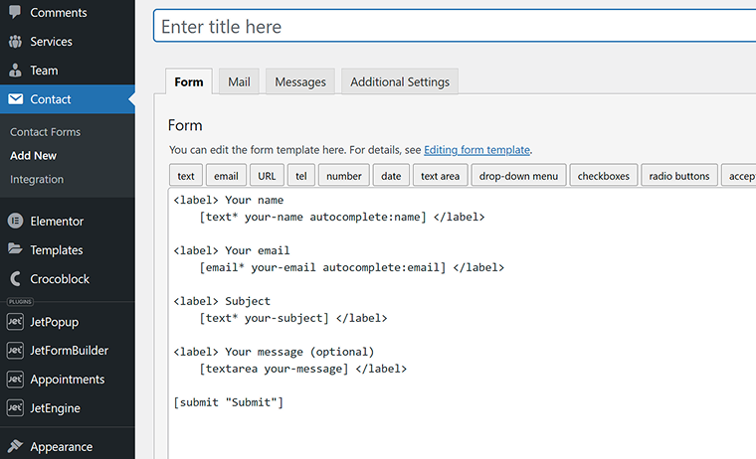
Task: Click the JetFormBuilder jet icon
Action: 15,350
